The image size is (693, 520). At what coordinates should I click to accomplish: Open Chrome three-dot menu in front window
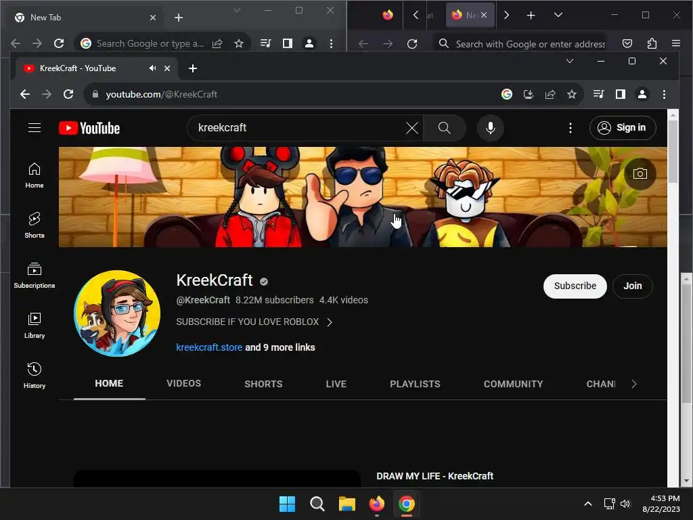[664, 94]
